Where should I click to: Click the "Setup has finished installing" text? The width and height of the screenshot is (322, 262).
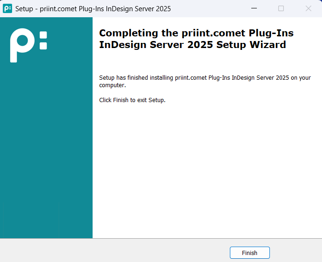click(205, 81)
